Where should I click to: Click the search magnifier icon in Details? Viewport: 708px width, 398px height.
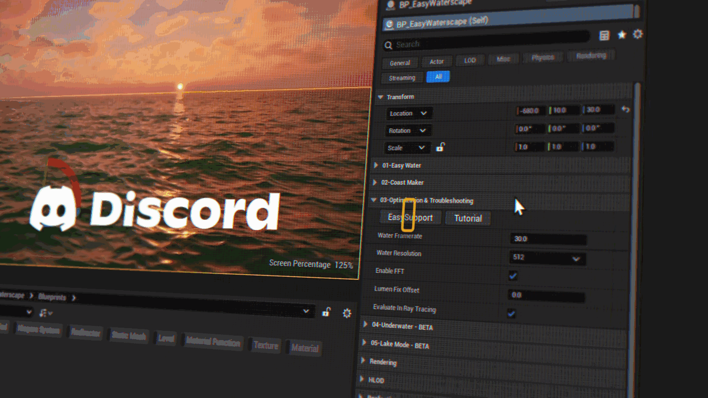389,45
